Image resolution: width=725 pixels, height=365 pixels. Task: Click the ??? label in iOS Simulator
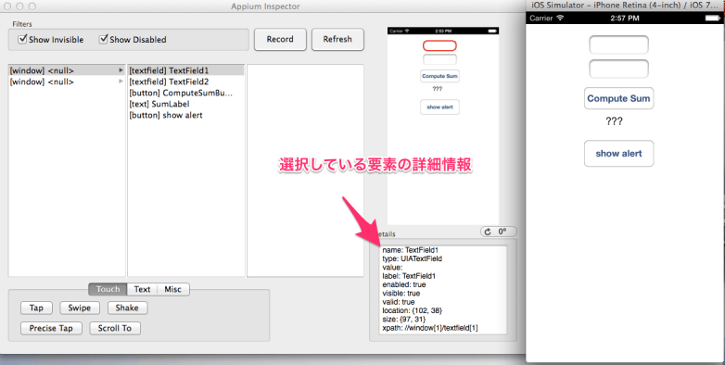pos(614,121)
